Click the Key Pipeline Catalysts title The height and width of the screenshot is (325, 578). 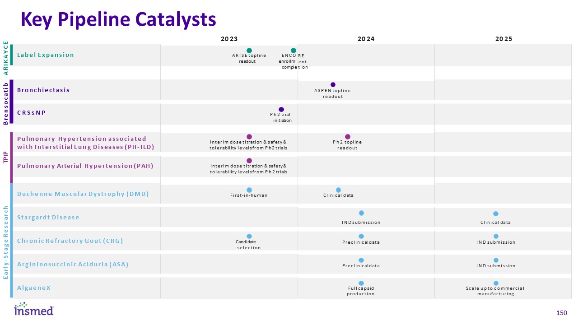pyautogui.click(x=119, y=19)
